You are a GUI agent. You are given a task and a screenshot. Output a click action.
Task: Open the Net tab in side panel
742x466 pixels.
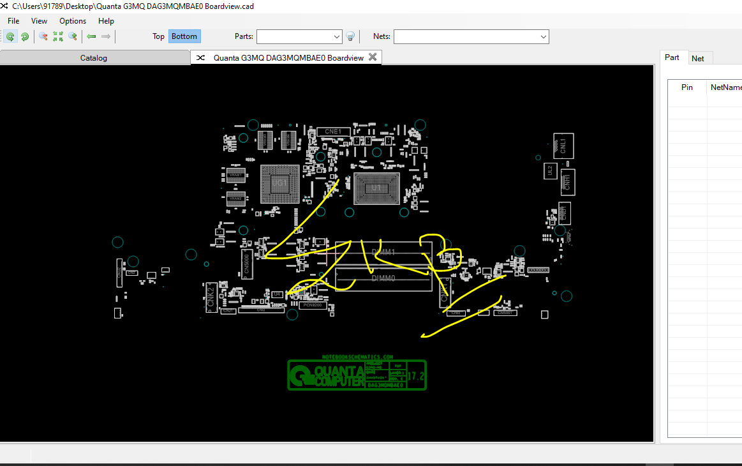697,58
